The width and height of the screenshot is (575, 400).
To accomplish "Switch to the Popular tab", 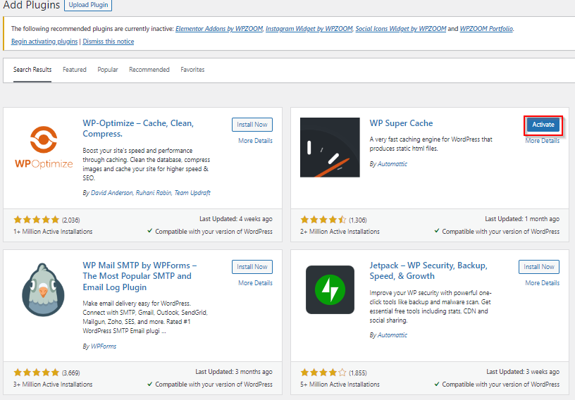I will tap(108, 70).
